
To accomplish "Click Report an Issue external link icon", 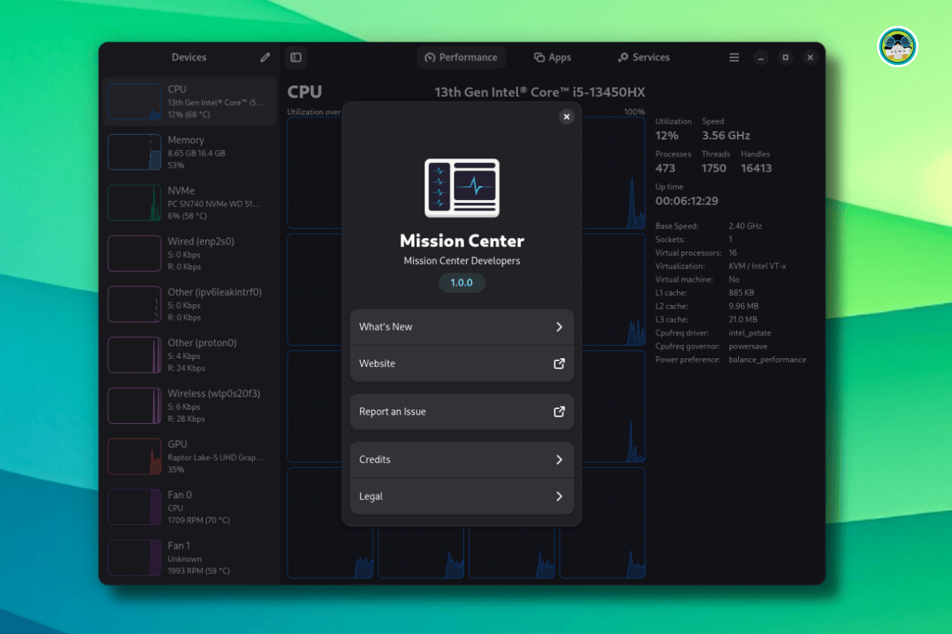I will (559, 412).
